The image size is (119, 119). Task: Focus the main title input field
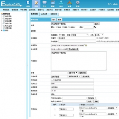point(72,24)
